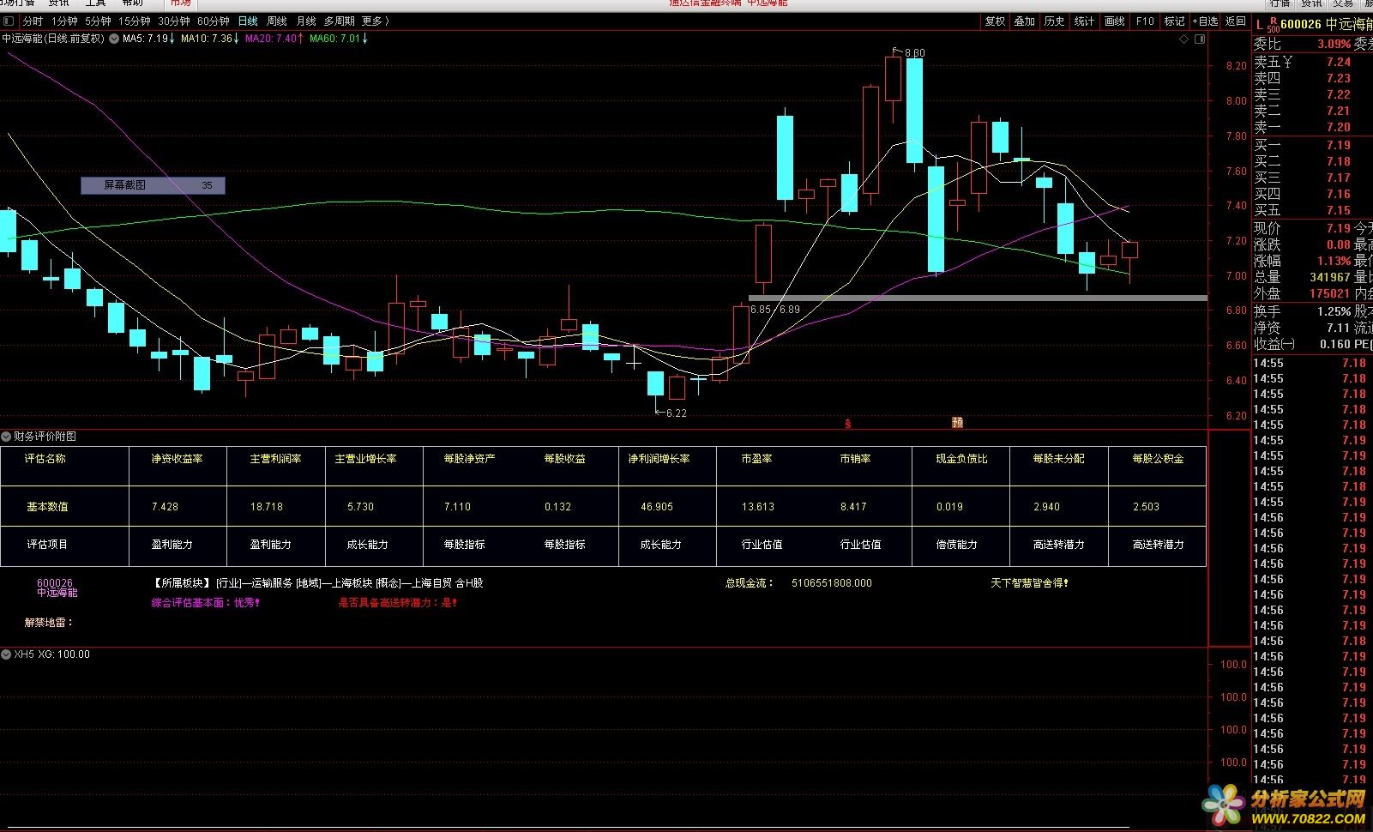Activate the 画线 drawing tool
This screenshot has width=1373, height=832.
coord(1115,21)
